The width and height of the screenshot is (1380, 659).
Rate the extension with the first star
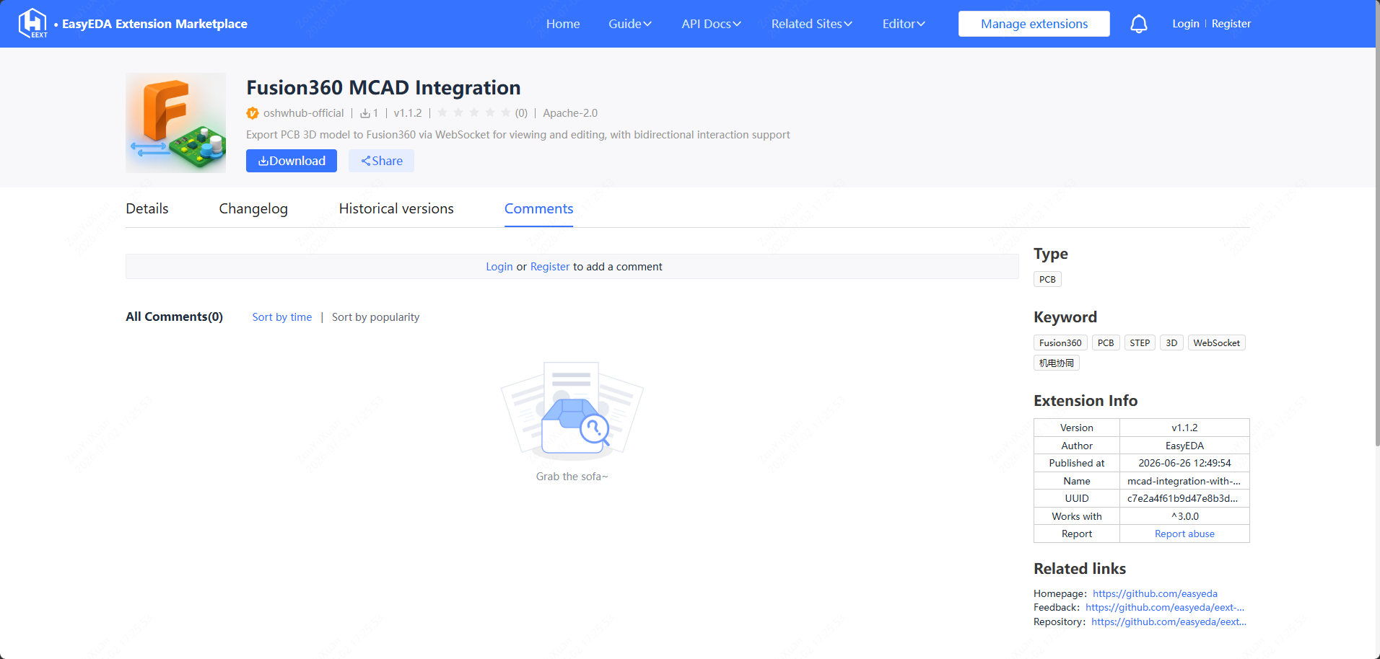click(x=442, y=112)
